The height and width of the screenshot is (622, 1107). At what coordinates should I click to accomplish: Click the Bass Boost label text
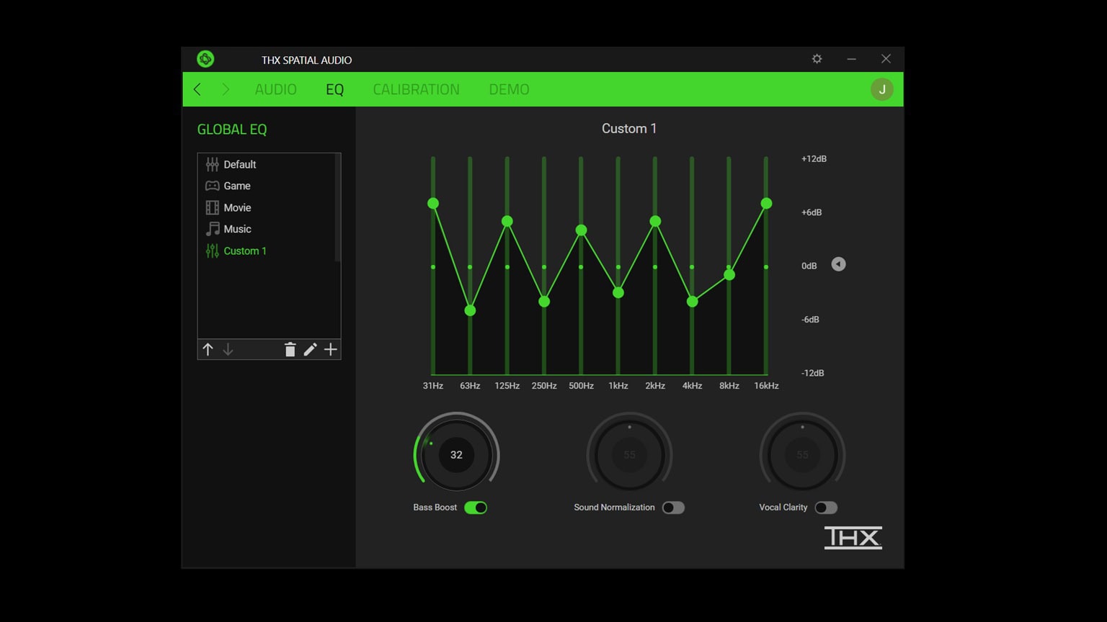435,508
